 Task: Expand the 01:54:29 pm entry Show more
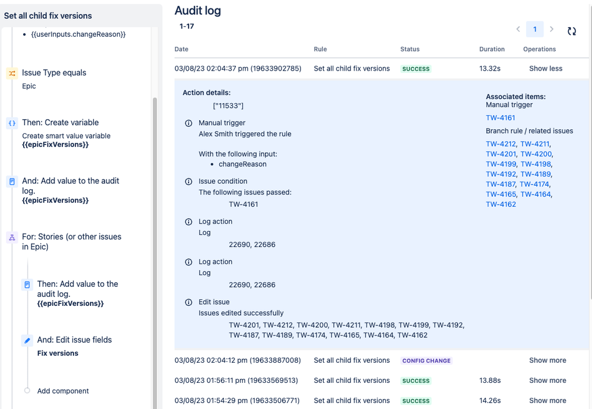(548, 400)
